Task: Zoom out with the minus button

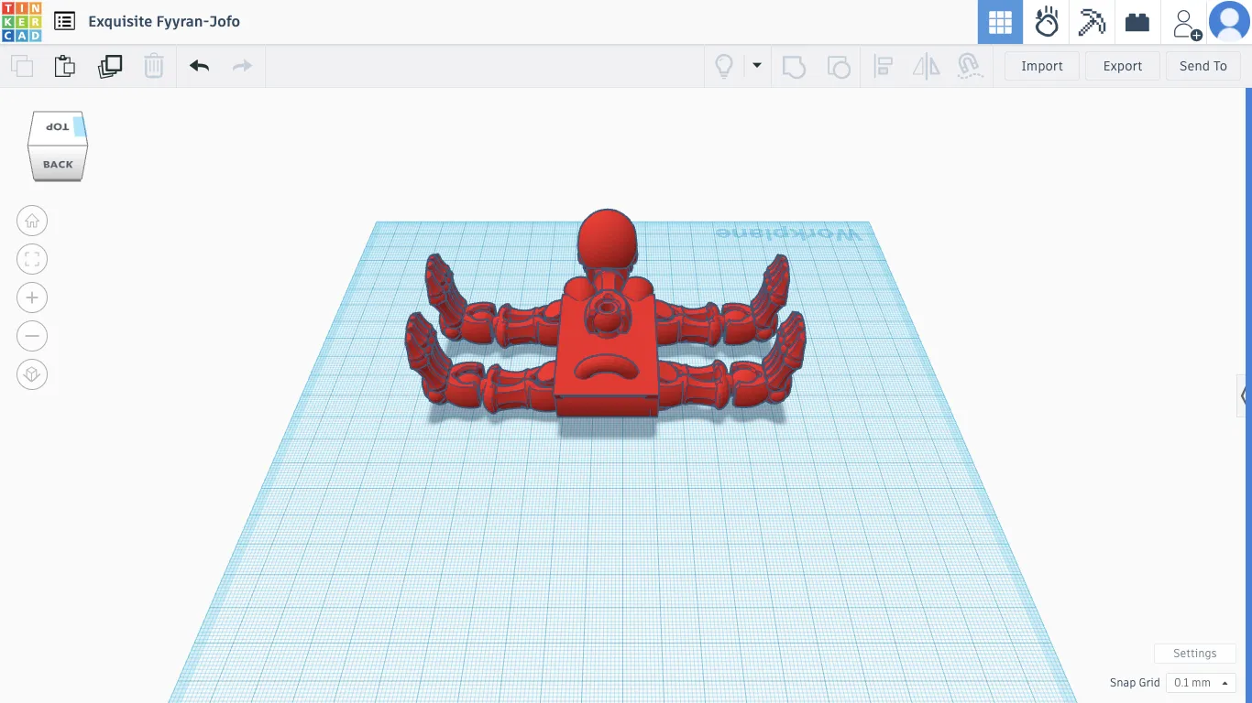Action: pos(32,336)
